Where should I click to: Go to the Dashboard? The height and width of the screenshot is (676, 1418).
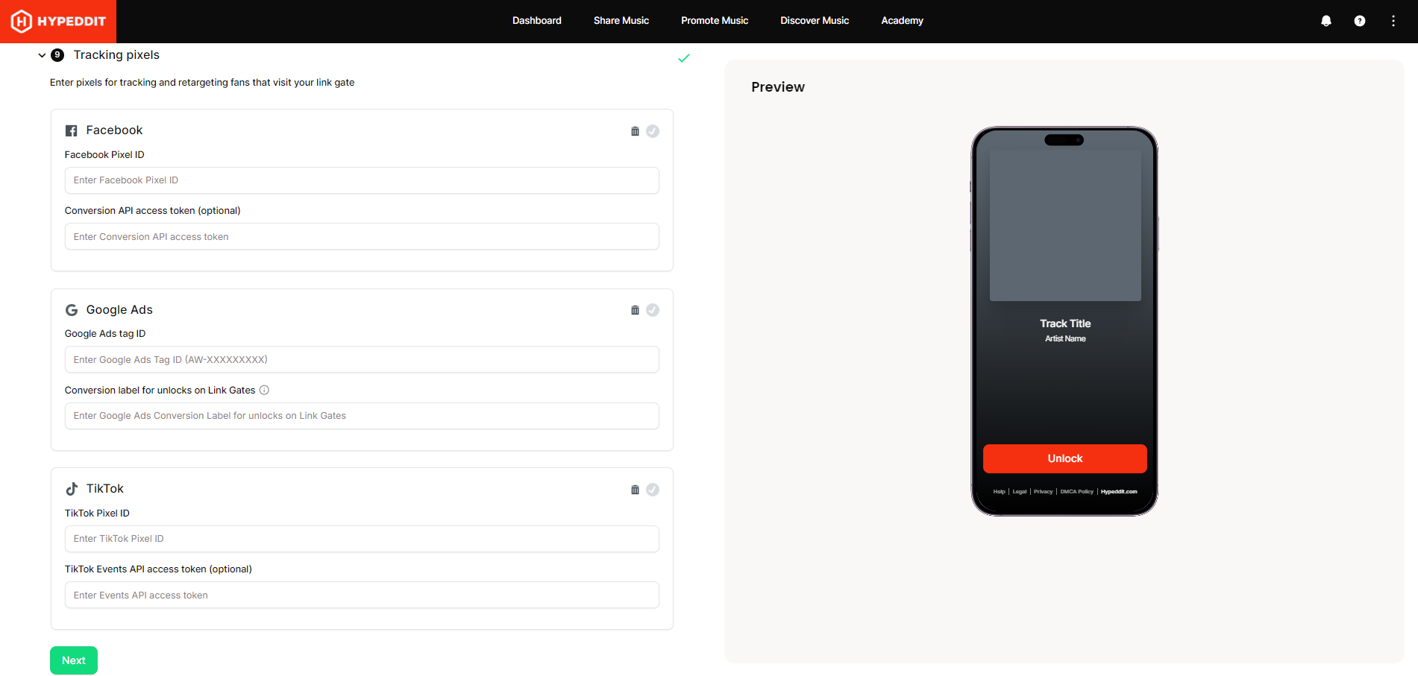coord(536,21)
